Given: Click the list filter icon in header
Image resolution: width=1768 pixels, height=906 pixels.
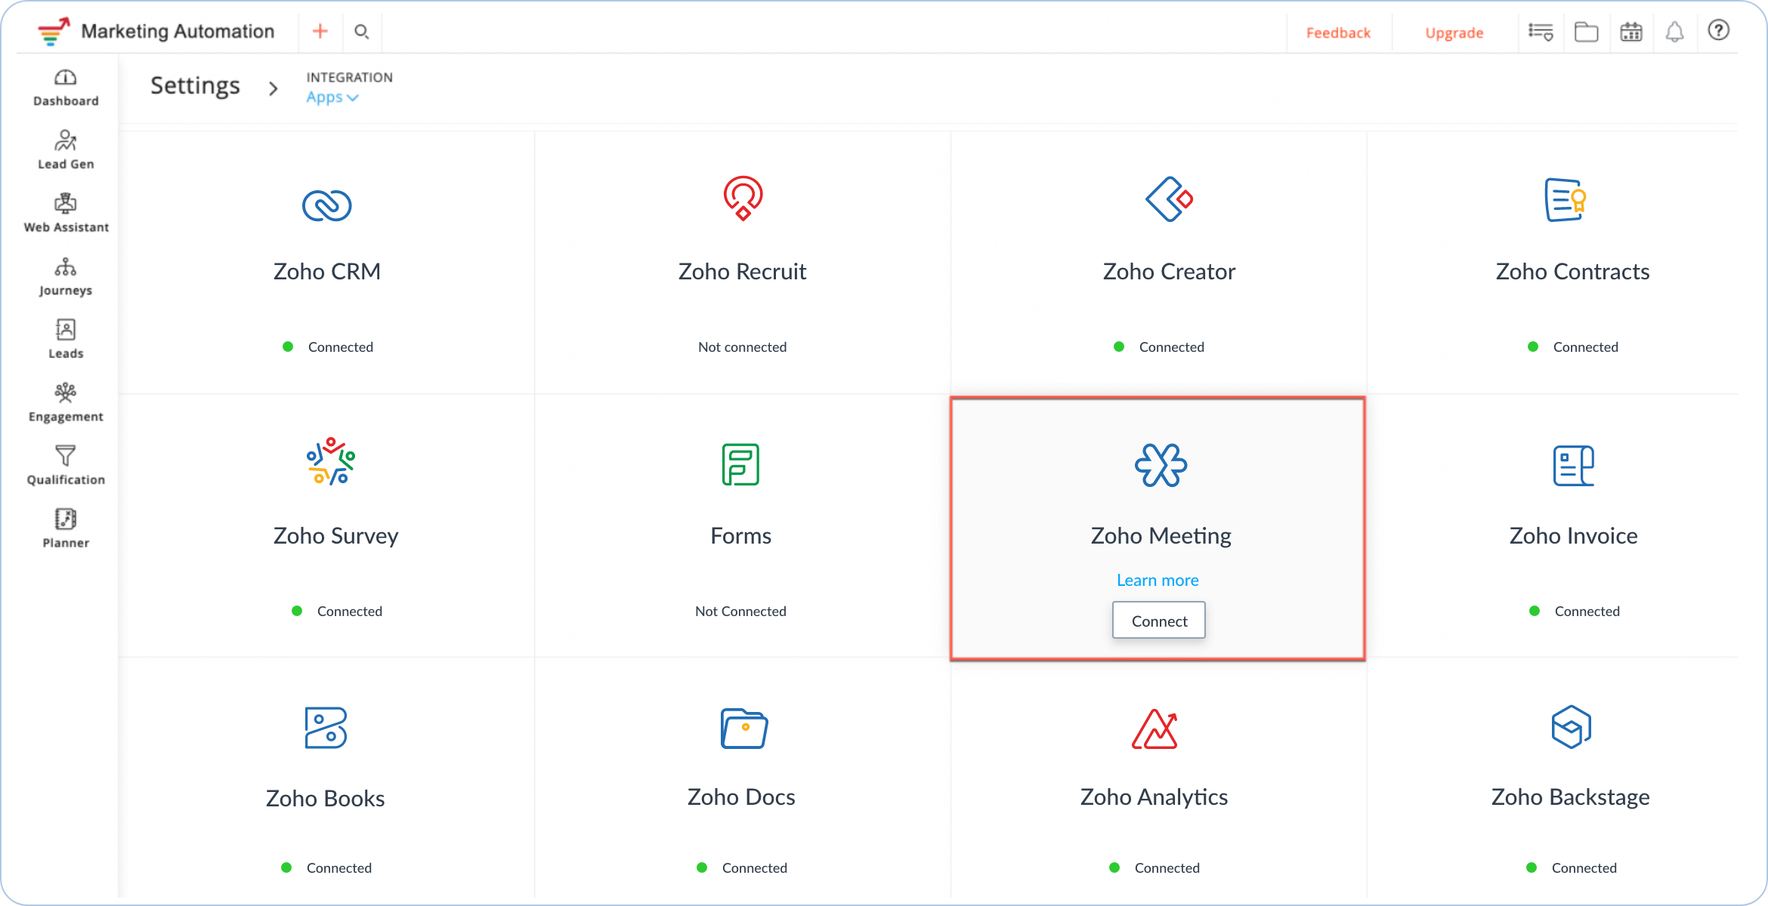Looking at the screenshot, I should click(1541, 32).
